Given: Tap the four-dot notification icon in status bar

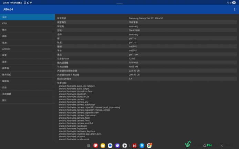Looking at the screenshot, I should click(25, 3).
